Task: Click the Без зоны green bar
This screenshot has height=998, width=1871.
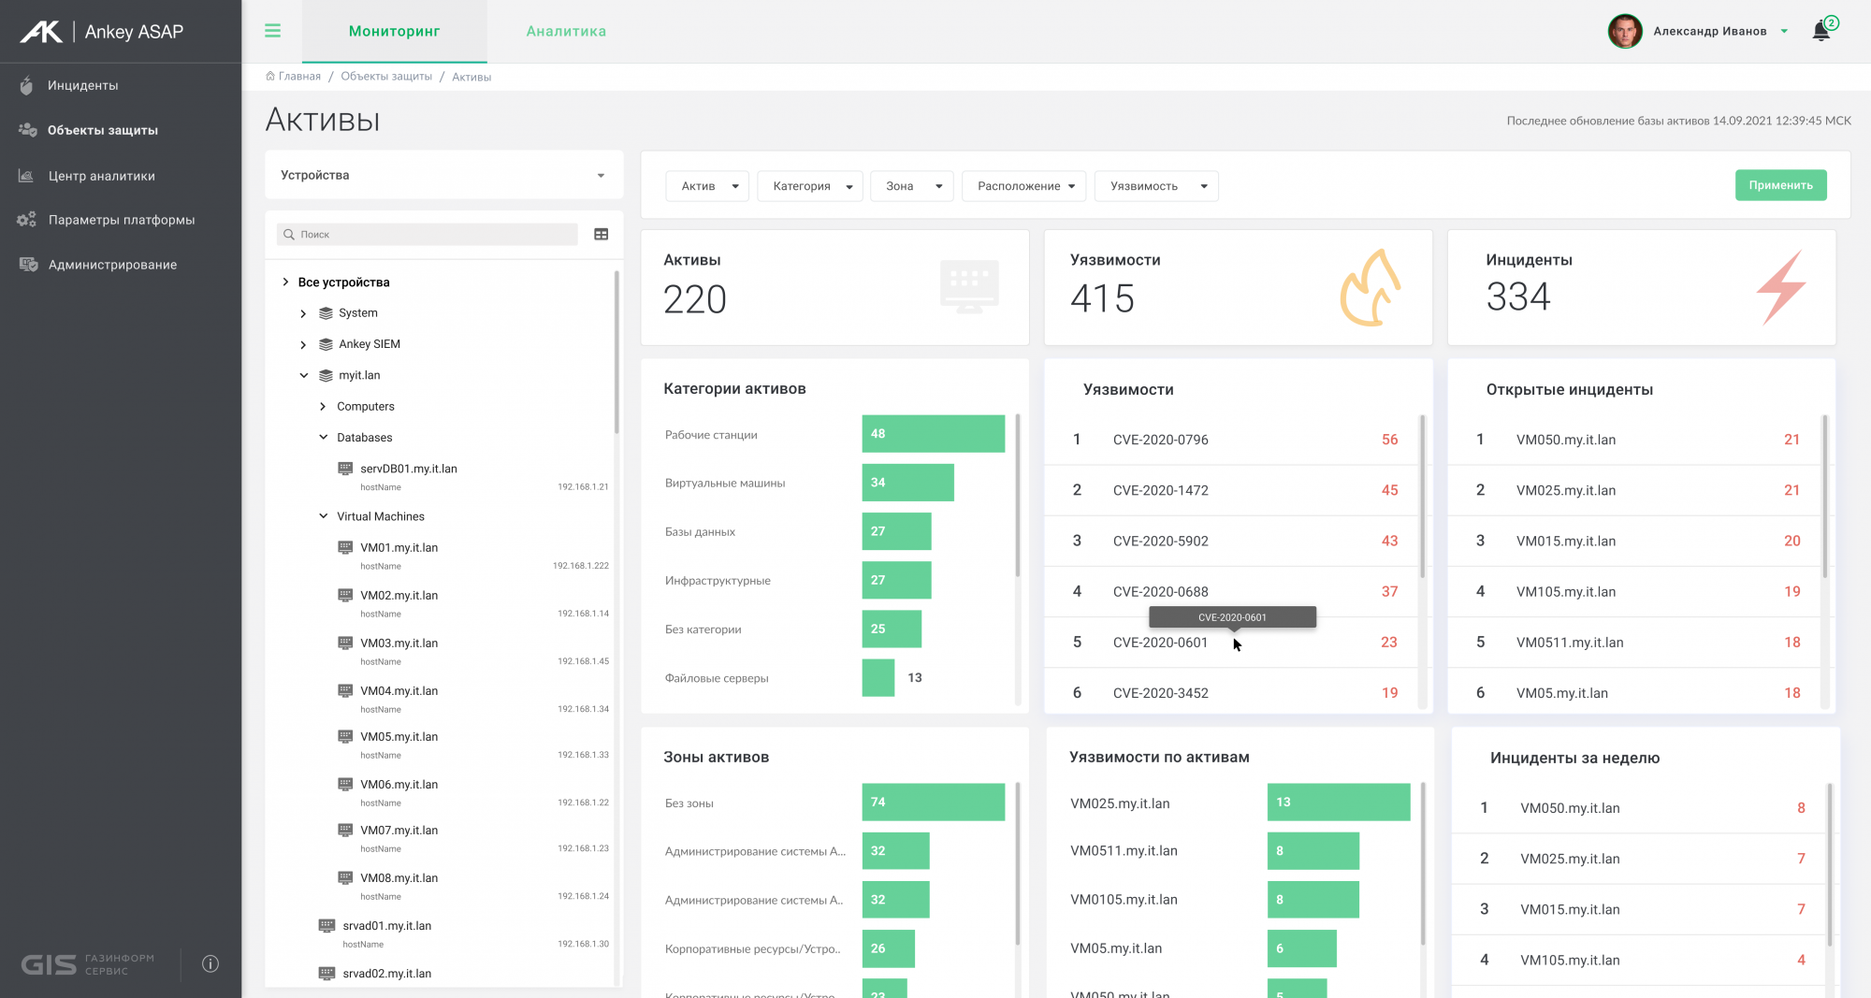Action: [x=934, y=803]
